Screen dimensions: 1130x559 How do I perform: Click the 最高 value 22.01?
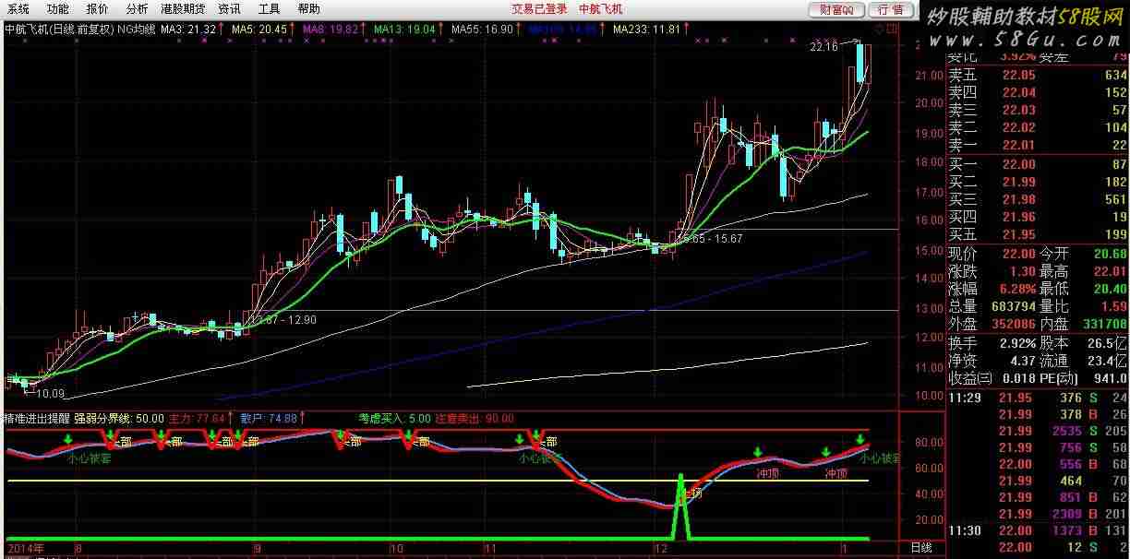[1111, 271]
